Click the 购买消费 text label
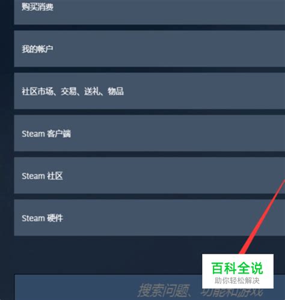 (37, 7)
